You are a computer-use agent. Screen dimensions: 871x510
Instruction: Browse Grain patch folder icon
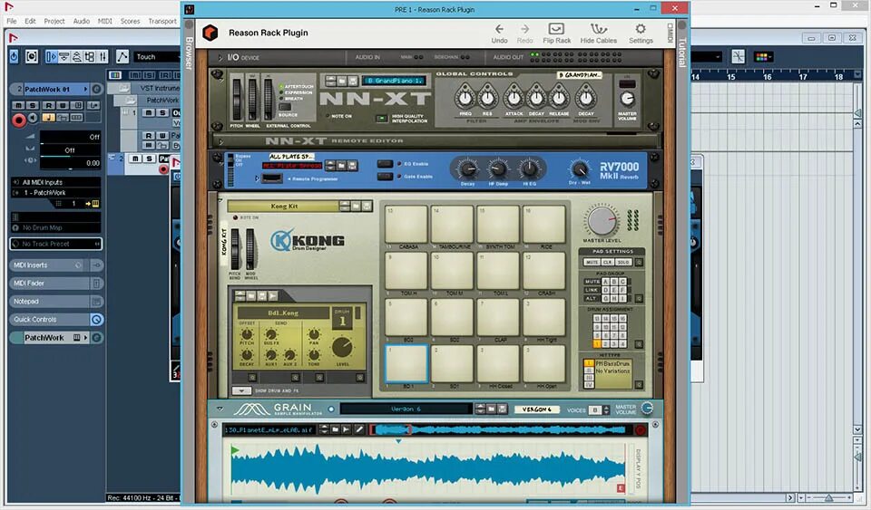pyautogui.click(x=491, y=409)
